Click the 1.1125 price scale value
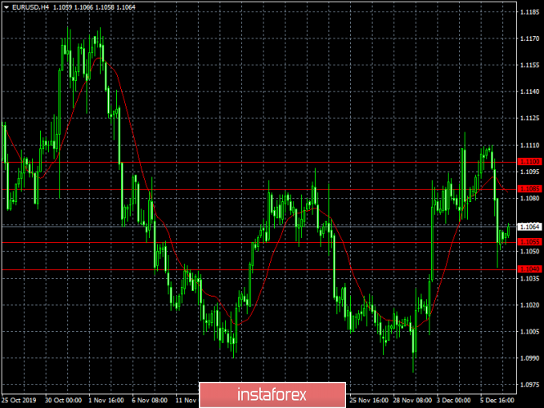Screen dimensions: 544x408 coord(530,119)
